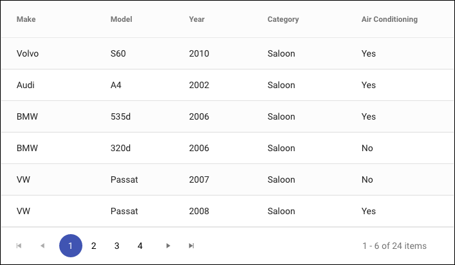Image resolution: width=455 pixels, height=265 pixels.
Task: Jump to last page arrow icon
Action: coord(191,246)
